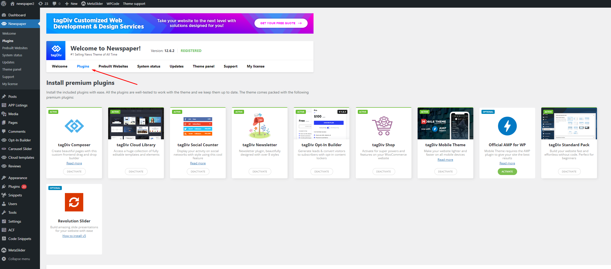Open Read more under tagDiv Social Counter
Image resolution: width=611 pixels, height=269 pixels.
pos(198,163)
